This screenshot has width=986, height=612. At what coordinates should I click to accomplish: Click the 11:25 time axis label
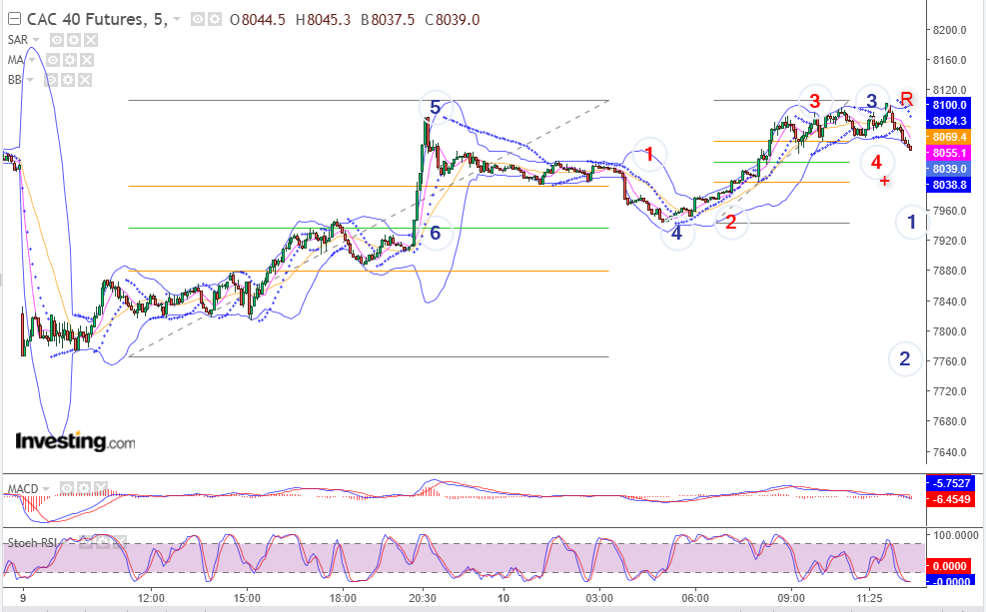click(869, 598)
